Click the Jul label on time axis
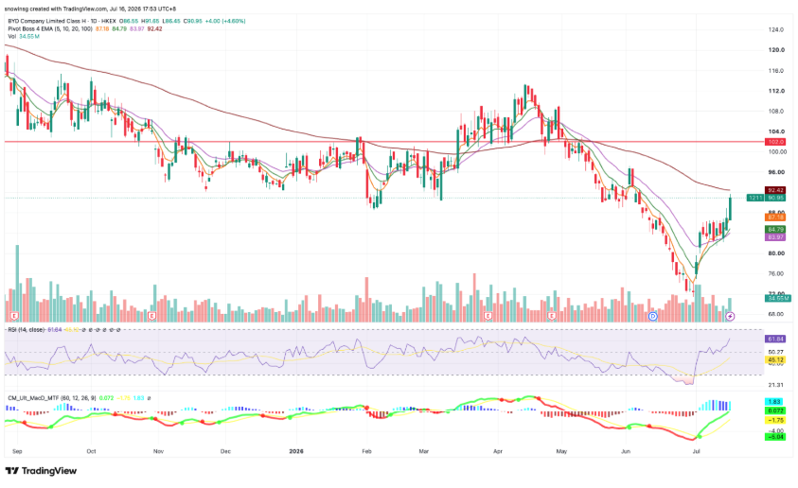798x488 pixels. pyautogui.click(x=697, y=451)
